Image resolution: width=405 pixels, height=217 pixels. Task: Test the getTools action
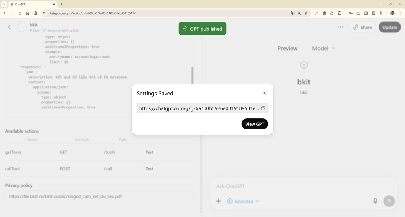[149, 152]
